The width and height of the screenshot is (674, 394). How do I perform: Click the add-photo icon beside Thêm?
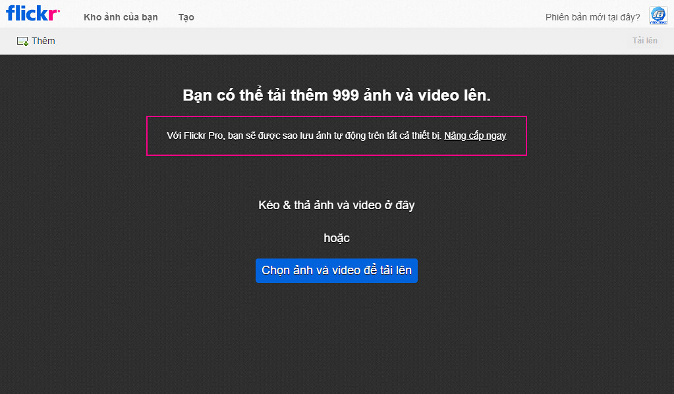pos(22,41)
